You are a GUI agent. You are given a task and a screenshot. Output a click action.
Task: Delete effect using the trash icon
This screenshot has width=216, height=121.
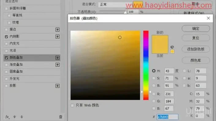pyautogui.click(x=61, y=117)
